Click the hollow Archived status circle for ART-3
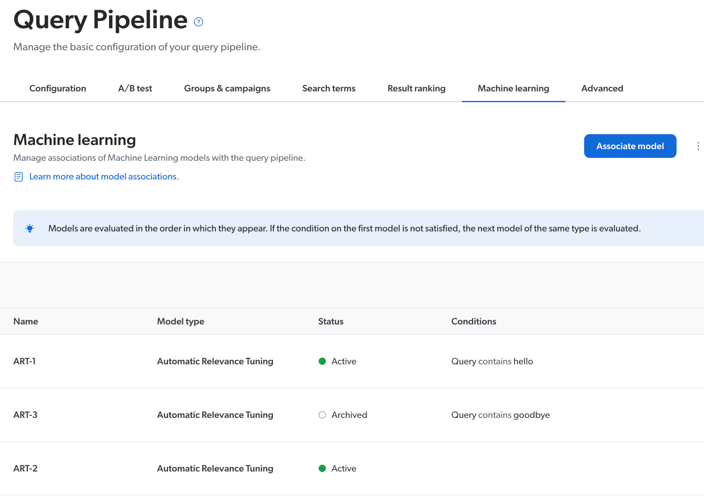This screenshot has width=704, height=496. (x=322, y=415)
